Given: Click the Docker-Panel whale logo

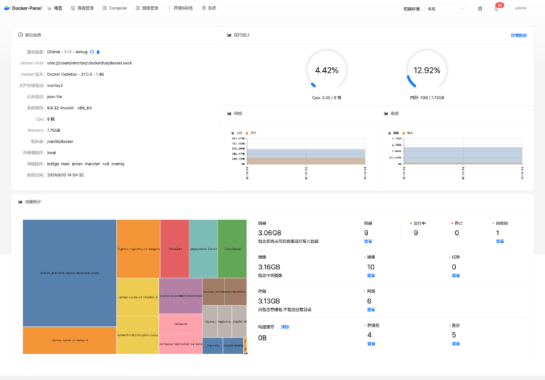Looking at the screenshot, I should pos(7,8).
